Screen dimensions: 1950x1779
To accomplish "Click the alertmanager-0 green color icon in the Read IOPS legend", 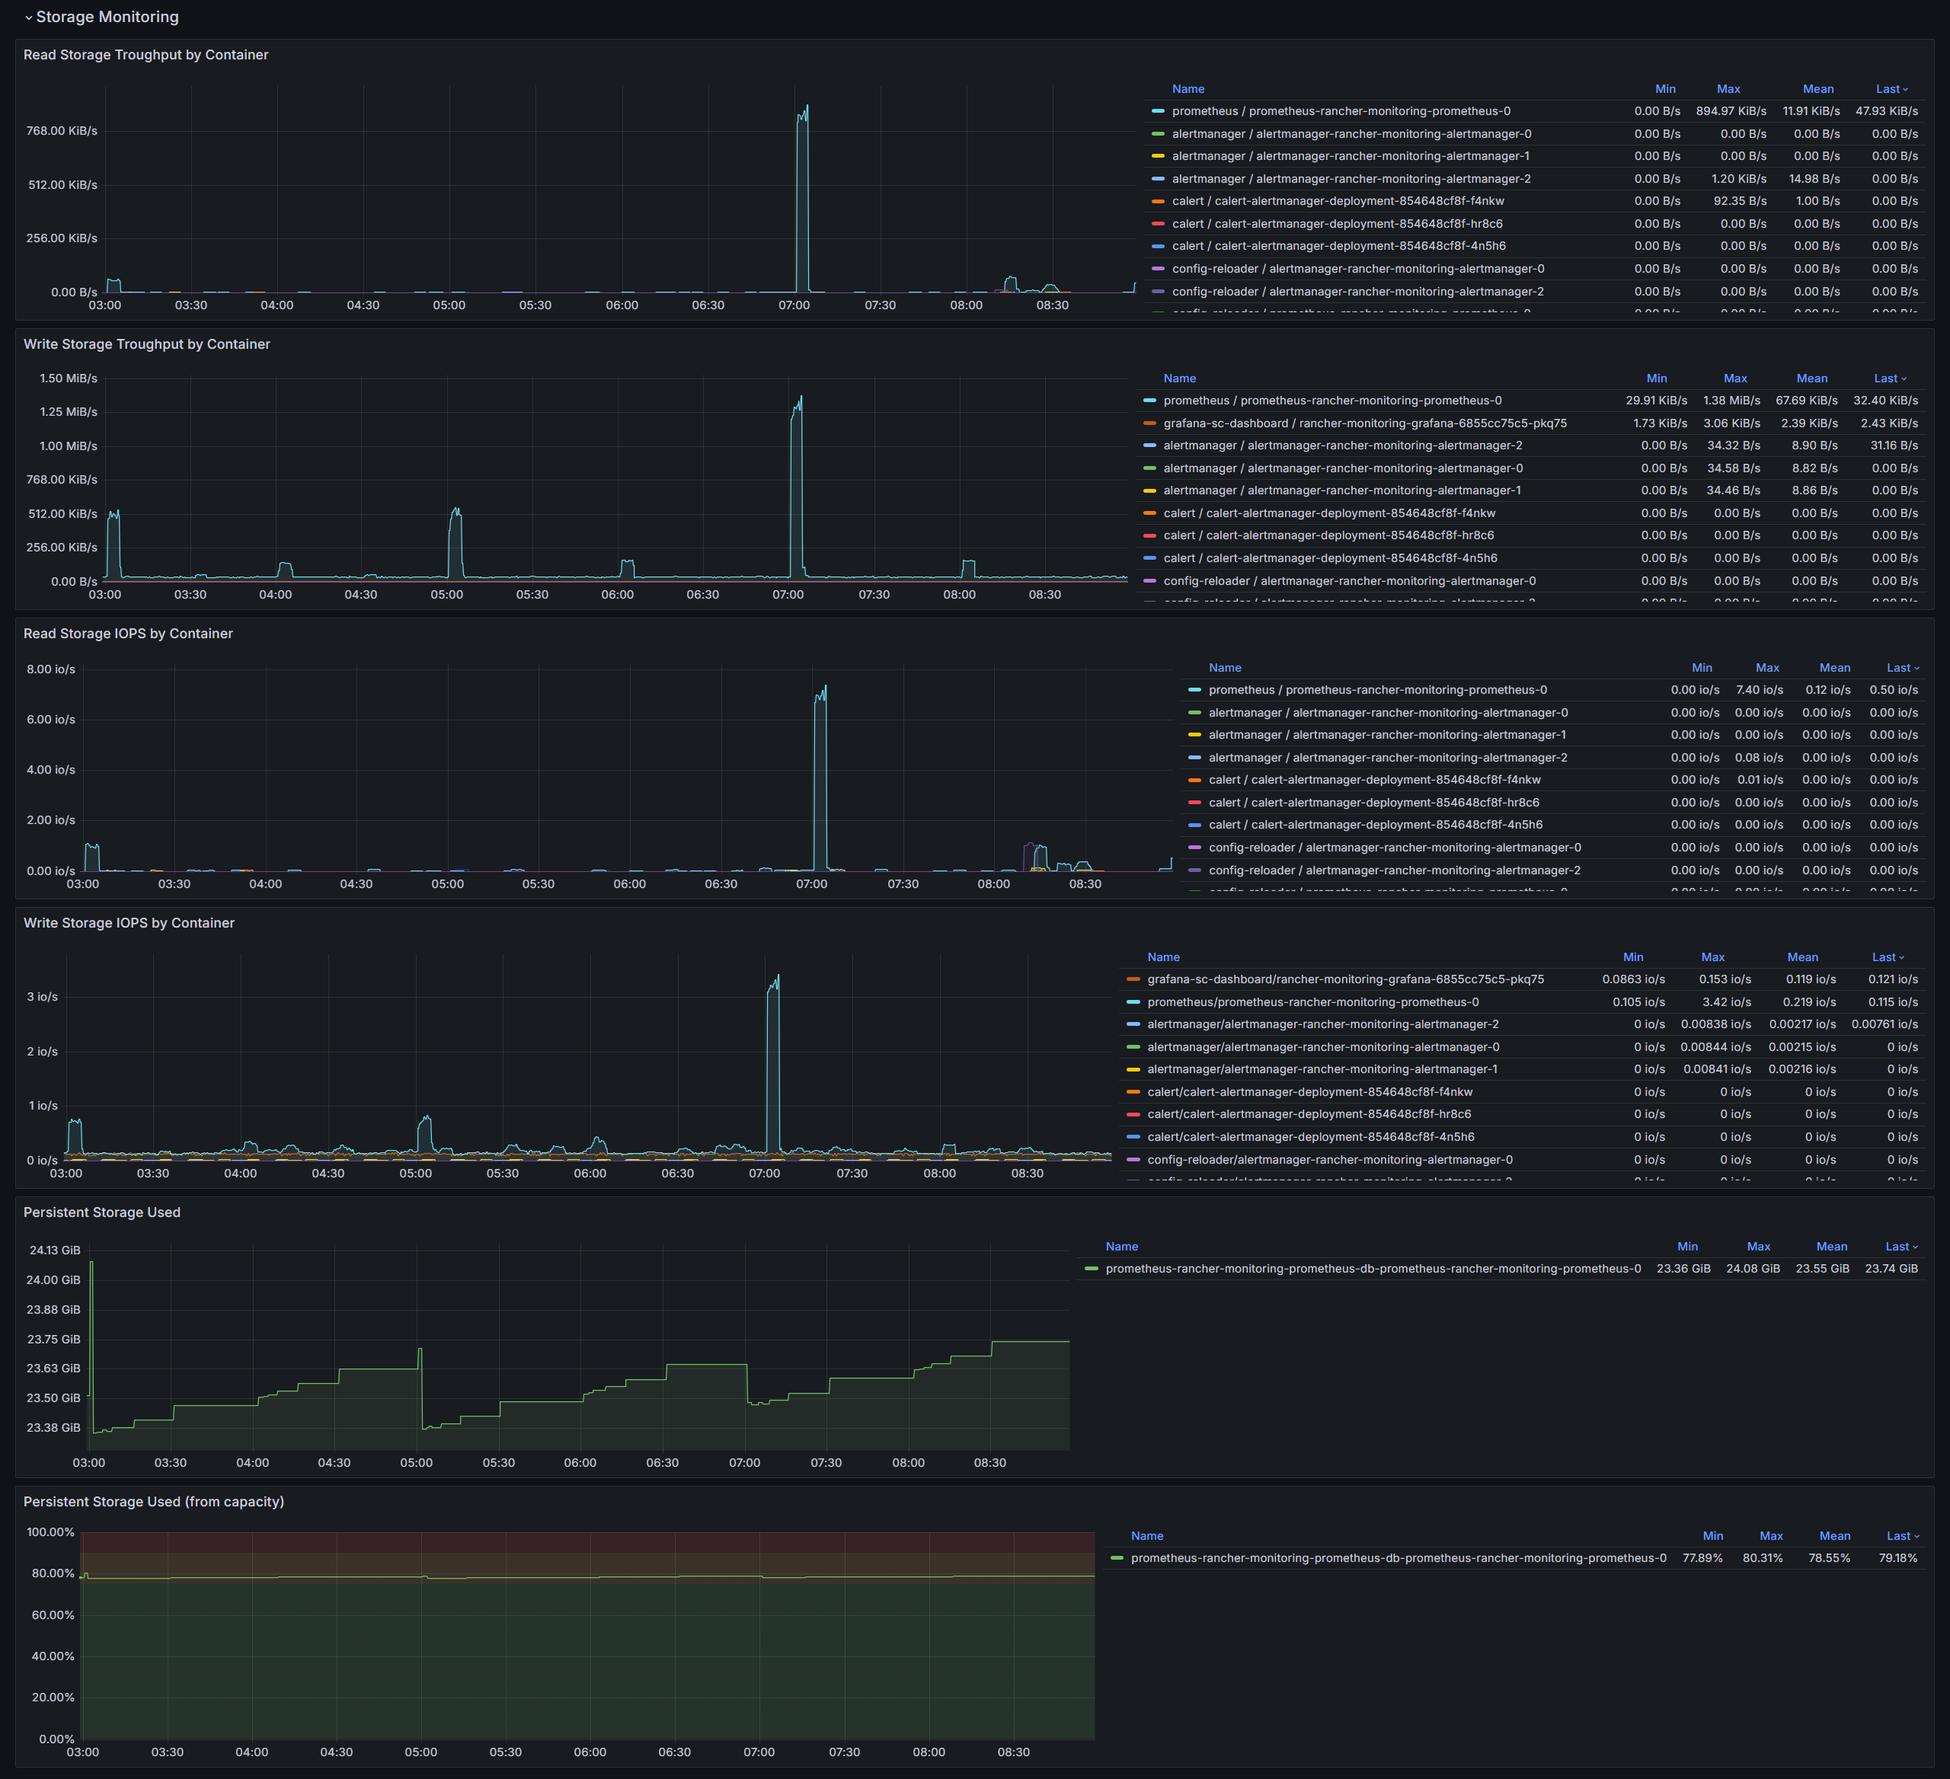I will [x=1194, y=713].
